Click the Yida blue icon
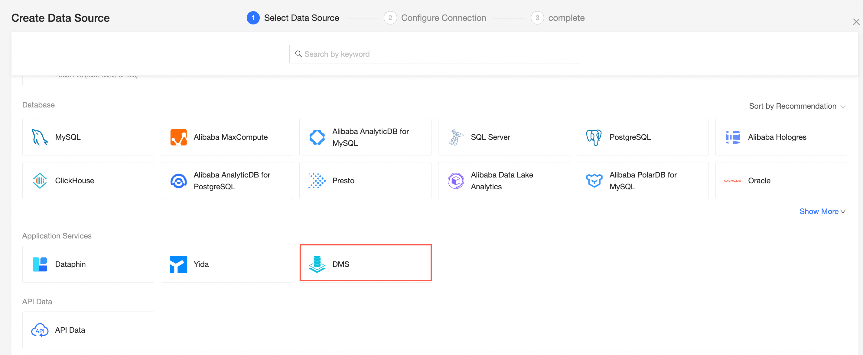This screenshot has height=355, width=863. click(178, 264)
